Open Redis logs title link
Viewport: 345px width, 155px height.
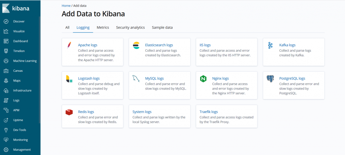tap(86, 112)
